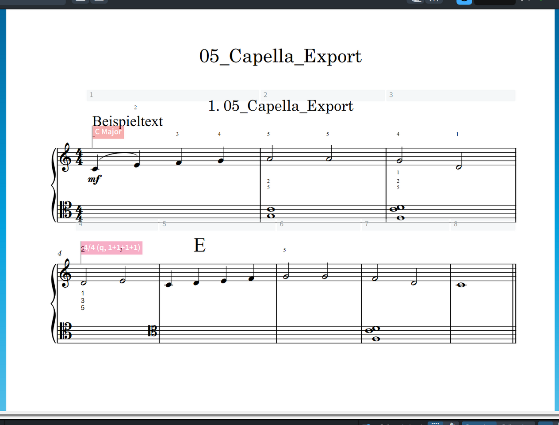Screen dimensions: 559x425
Task: Select the mf dynamic marking
Action: click(x=94, y=179)
